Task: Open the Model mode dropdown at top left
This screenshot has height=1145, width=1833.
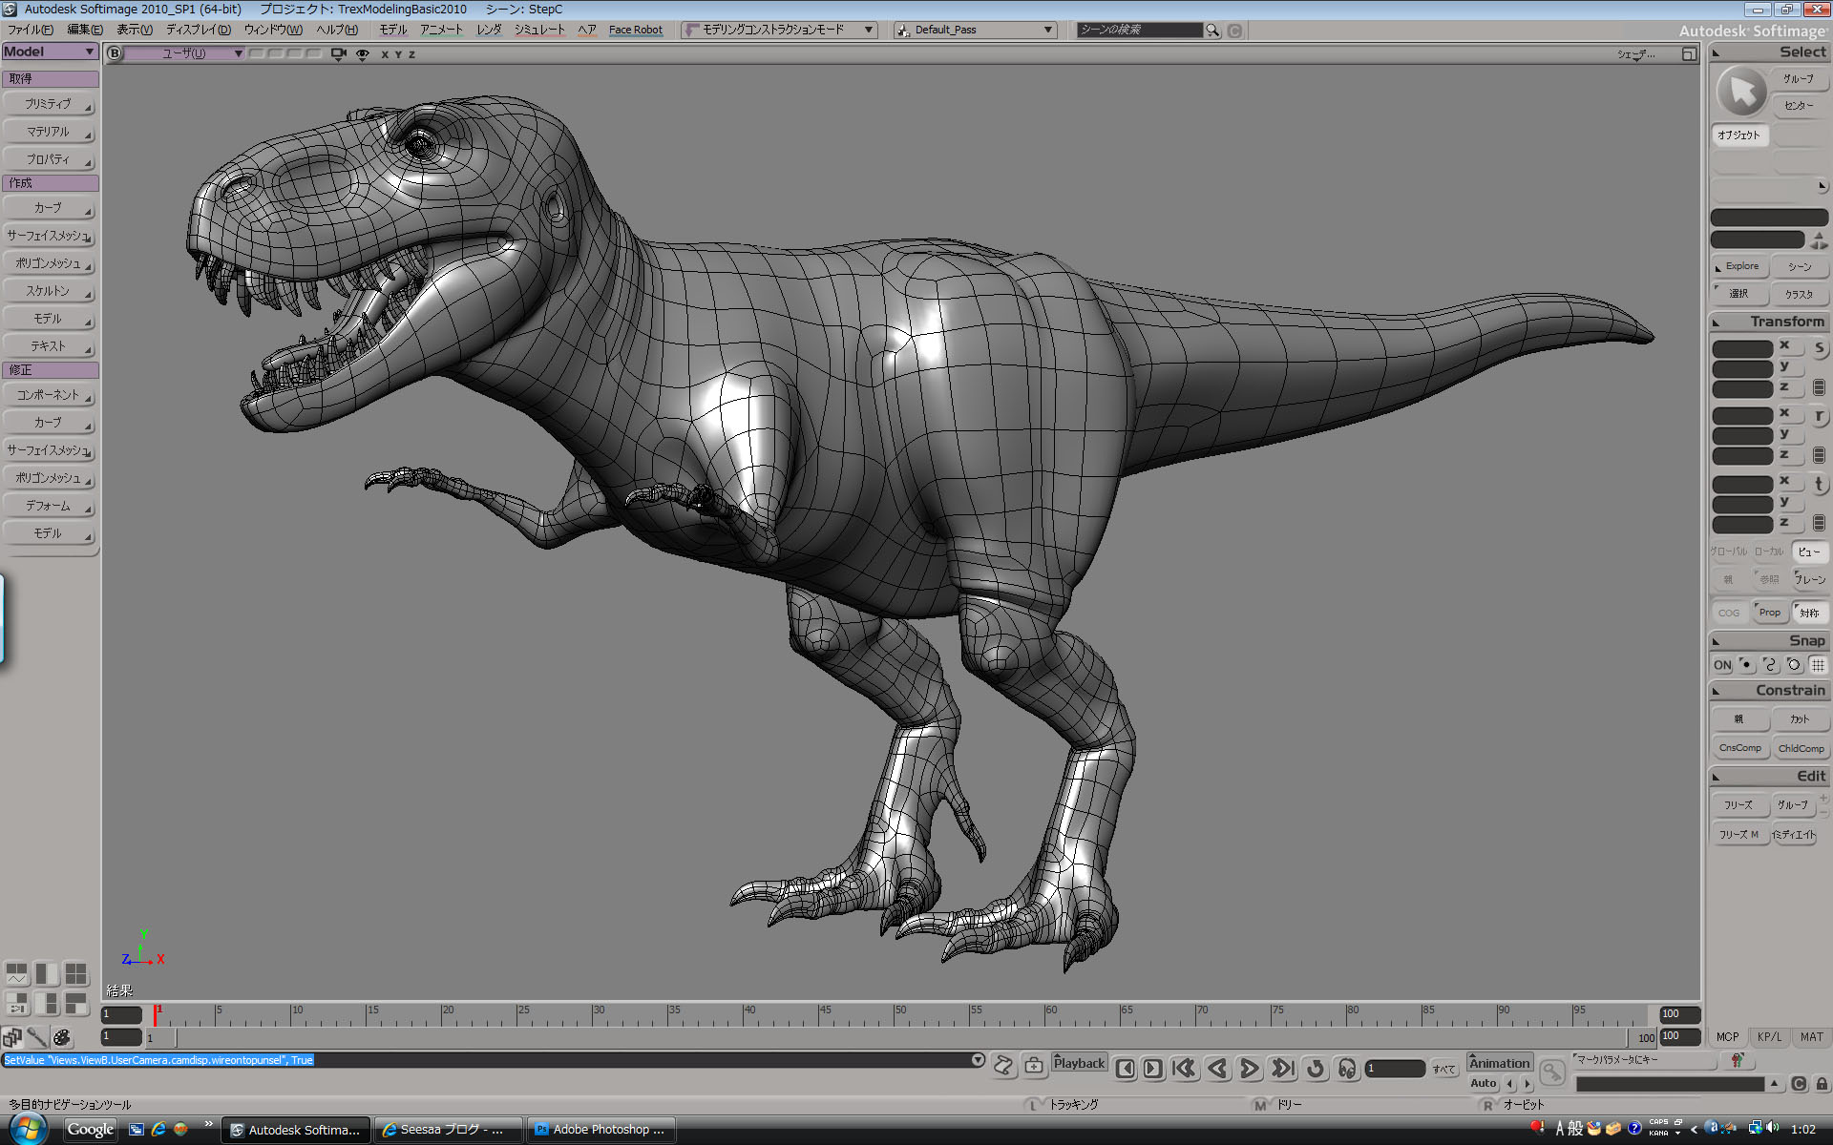Action: (x=50, y=52)
